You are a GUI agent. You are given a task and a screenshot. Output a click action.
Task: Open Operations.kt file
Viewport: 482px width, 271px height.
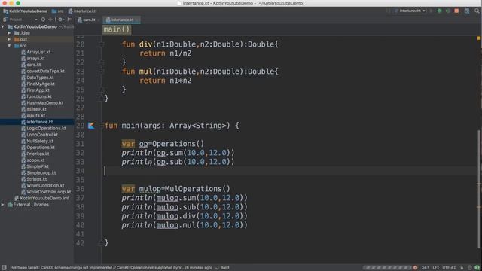point(41,148)
